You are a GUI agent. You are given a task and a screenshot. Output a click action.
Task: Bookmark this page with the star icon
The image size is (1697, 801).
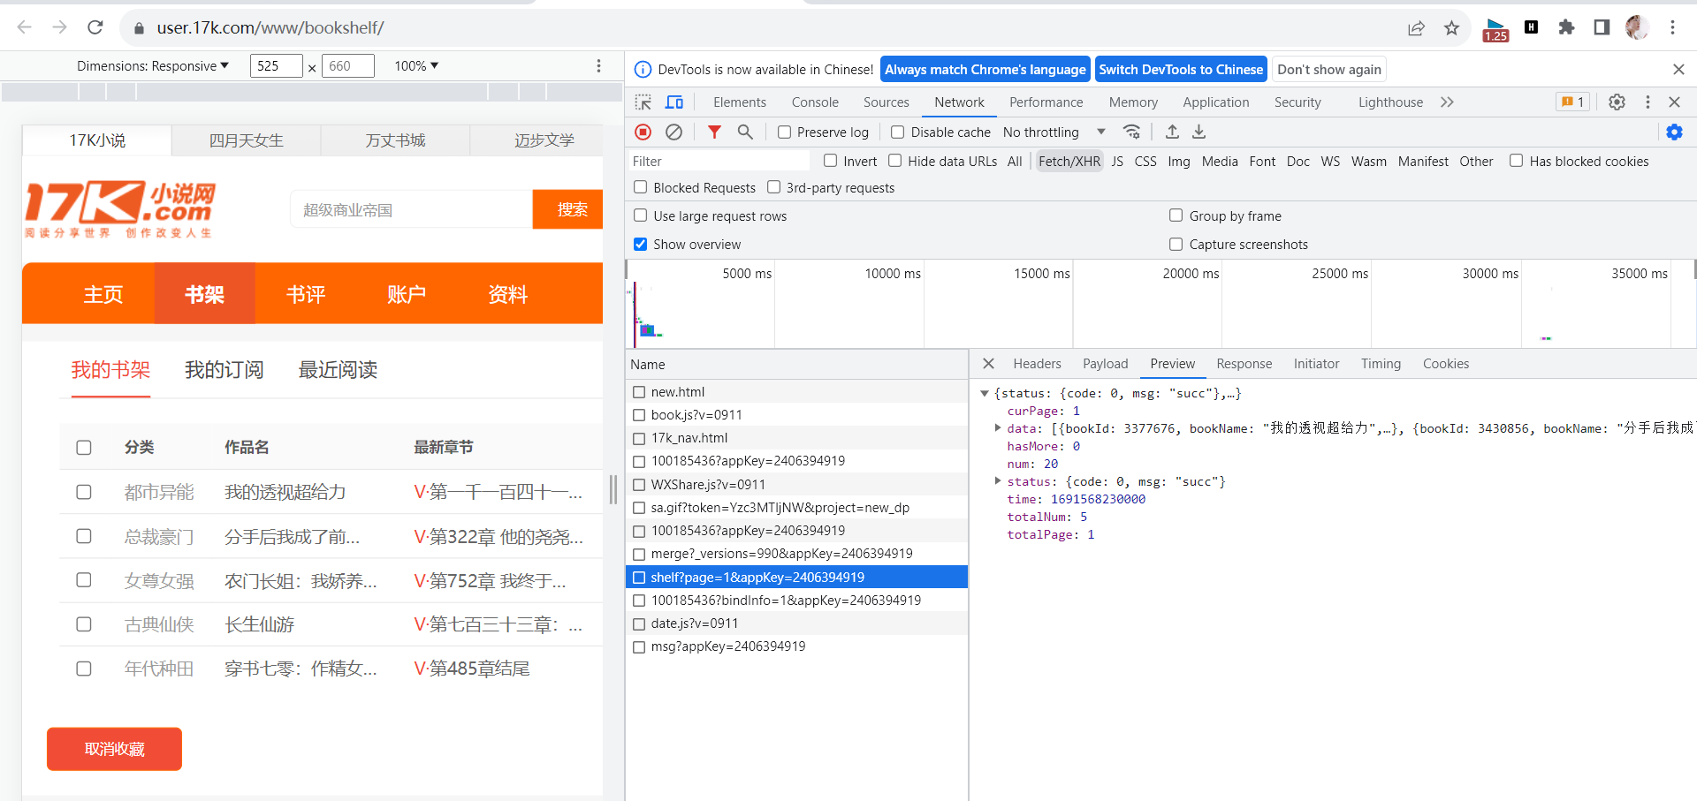[1451, 28]
